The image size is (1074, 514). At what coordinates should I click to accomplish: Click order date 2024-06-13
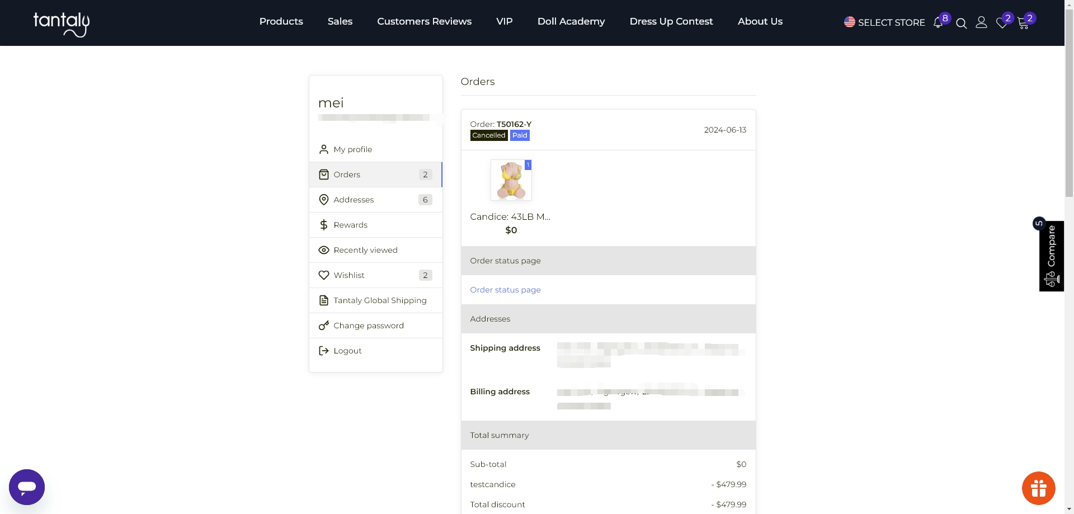click(725, 130)
